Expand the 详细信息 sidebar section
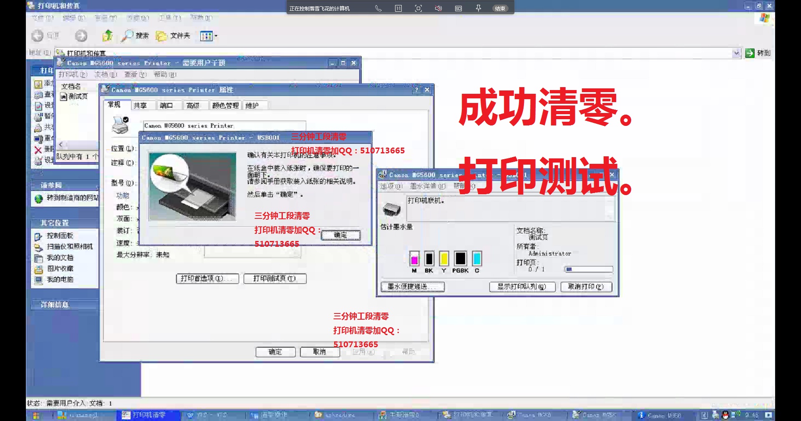 point(65,305)
